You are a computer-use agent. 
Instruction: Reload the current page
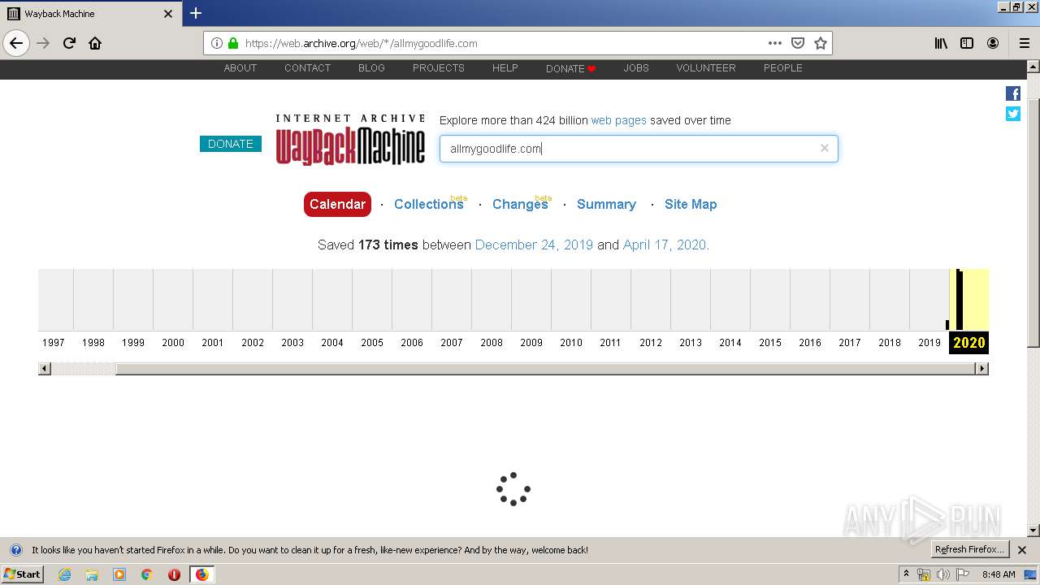(69, 43)
